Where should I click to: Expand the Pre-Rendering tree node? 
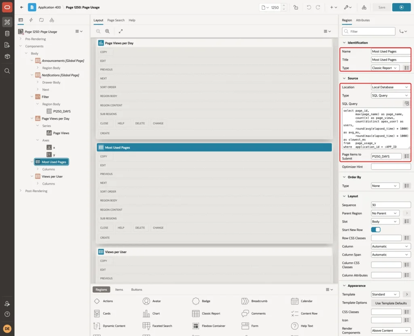21,39
